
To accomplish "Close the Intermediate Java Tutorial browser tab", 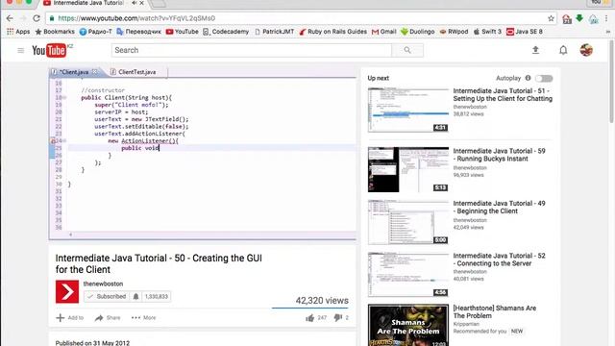I will pyautogui.click(x=141, y=3).
